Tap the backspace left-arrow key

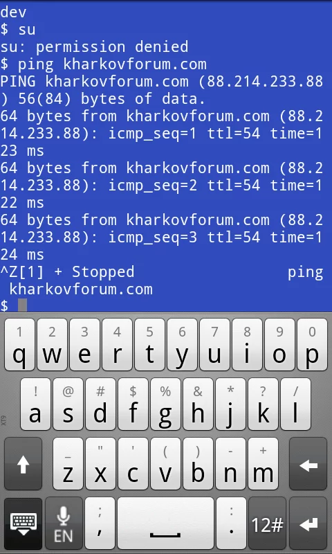click(x=308, y=463)
